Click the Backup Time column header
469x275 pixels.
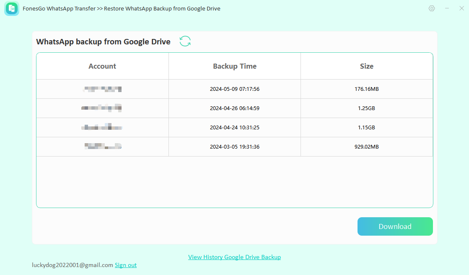[235, 66]
